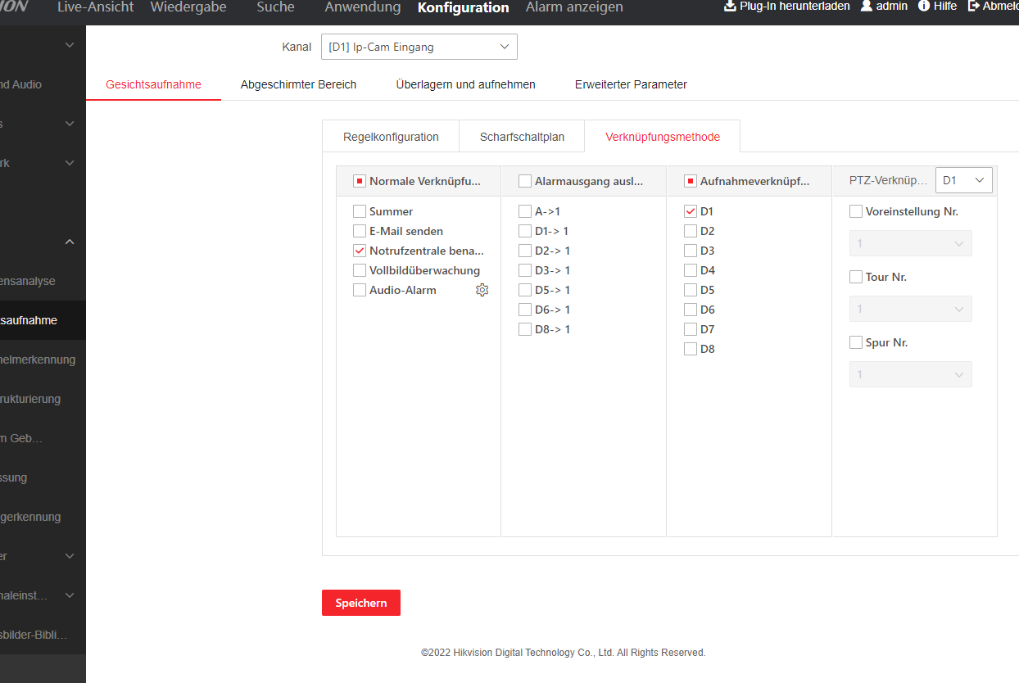Click the Speichern button
Viewport: 1019px width, 683px height.
tap(360, 603)
